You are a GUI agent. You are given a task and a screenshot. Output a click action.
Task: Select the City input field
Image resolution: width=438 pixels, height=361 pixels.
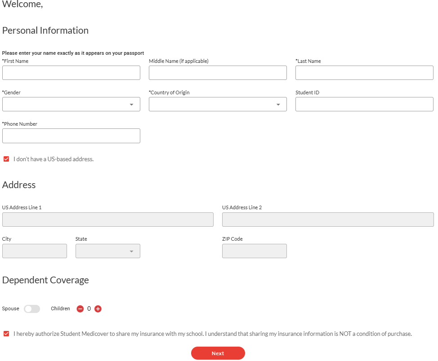point(35,251)
